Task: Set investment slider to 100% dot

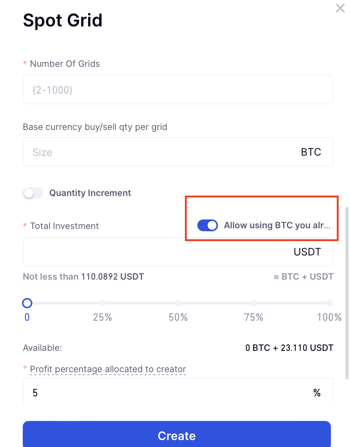Action: 329,303
